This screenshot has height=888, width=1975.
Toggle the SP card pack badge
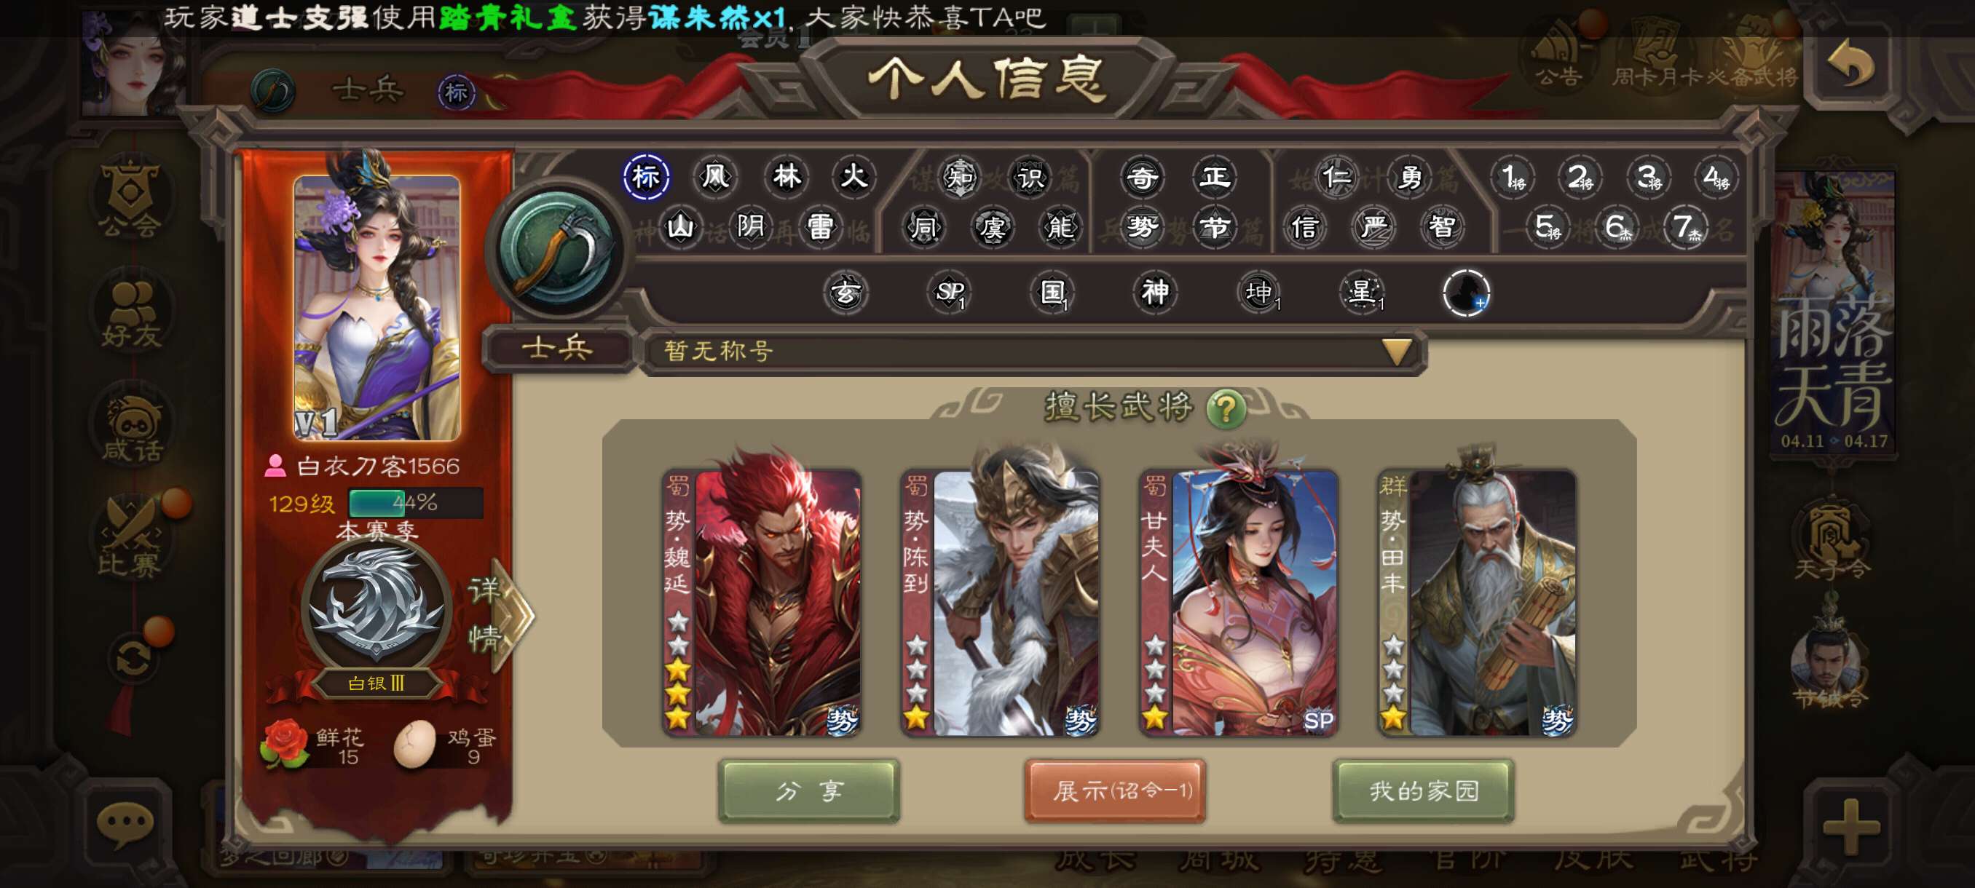(x=949, y=292)
